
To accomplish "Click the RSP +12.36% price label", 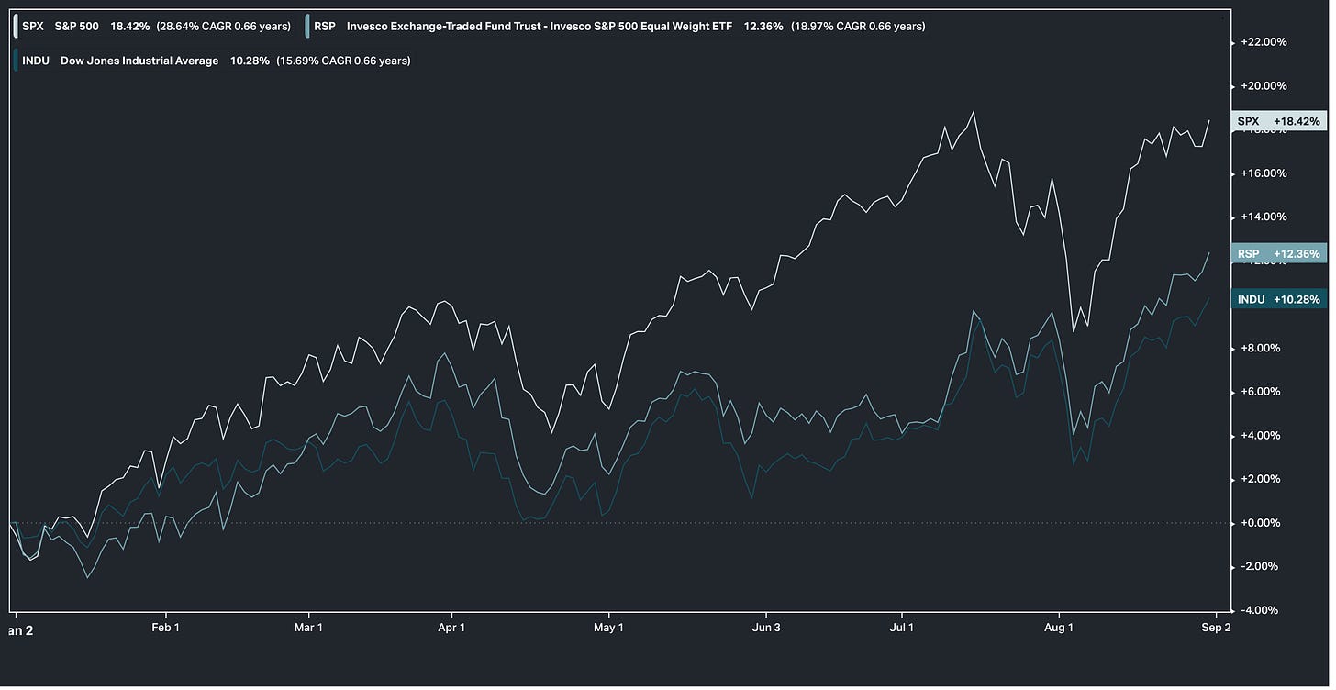I will pyautogui.click(x=1278, y=254).
